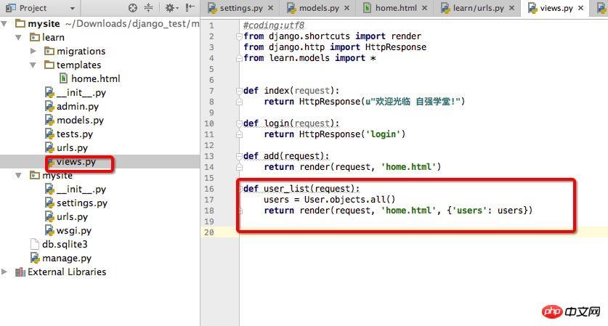Image resolution: width=608 pixels, height=326 pixels.
Task: Select External Libraries in tree
Action: tap(67, 272)
